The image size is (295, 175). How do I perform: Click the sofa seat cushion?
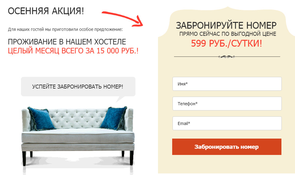click(x=78, y=136)
